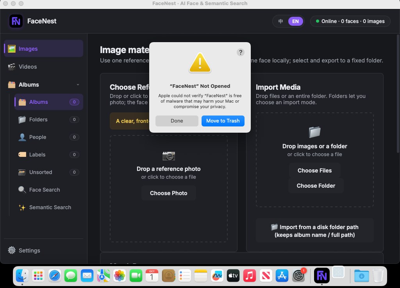Click the Albums sub-item count badge

point(74,102)
